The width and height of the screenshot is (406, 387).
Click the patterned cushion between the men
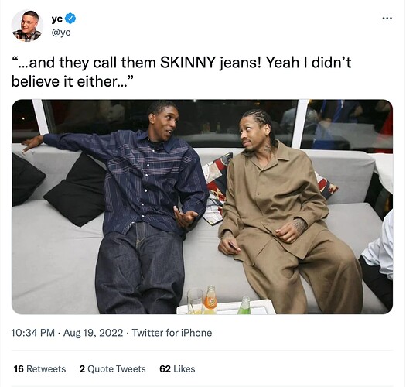tap(217, 189)
